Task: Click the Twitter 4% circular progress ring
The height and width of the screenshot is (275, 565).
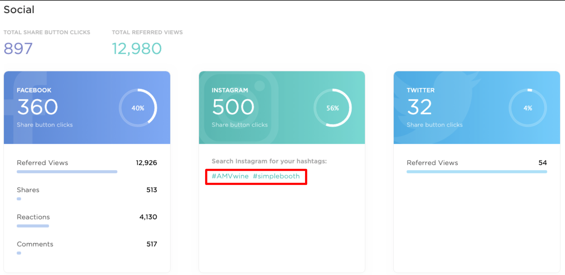Action: pos(528,108)
